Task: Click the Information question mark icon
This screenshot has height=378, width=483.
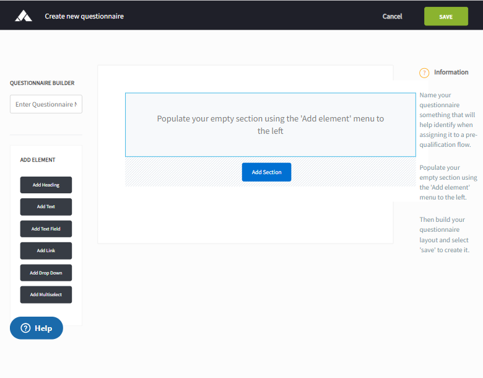Action: (424, 73)
